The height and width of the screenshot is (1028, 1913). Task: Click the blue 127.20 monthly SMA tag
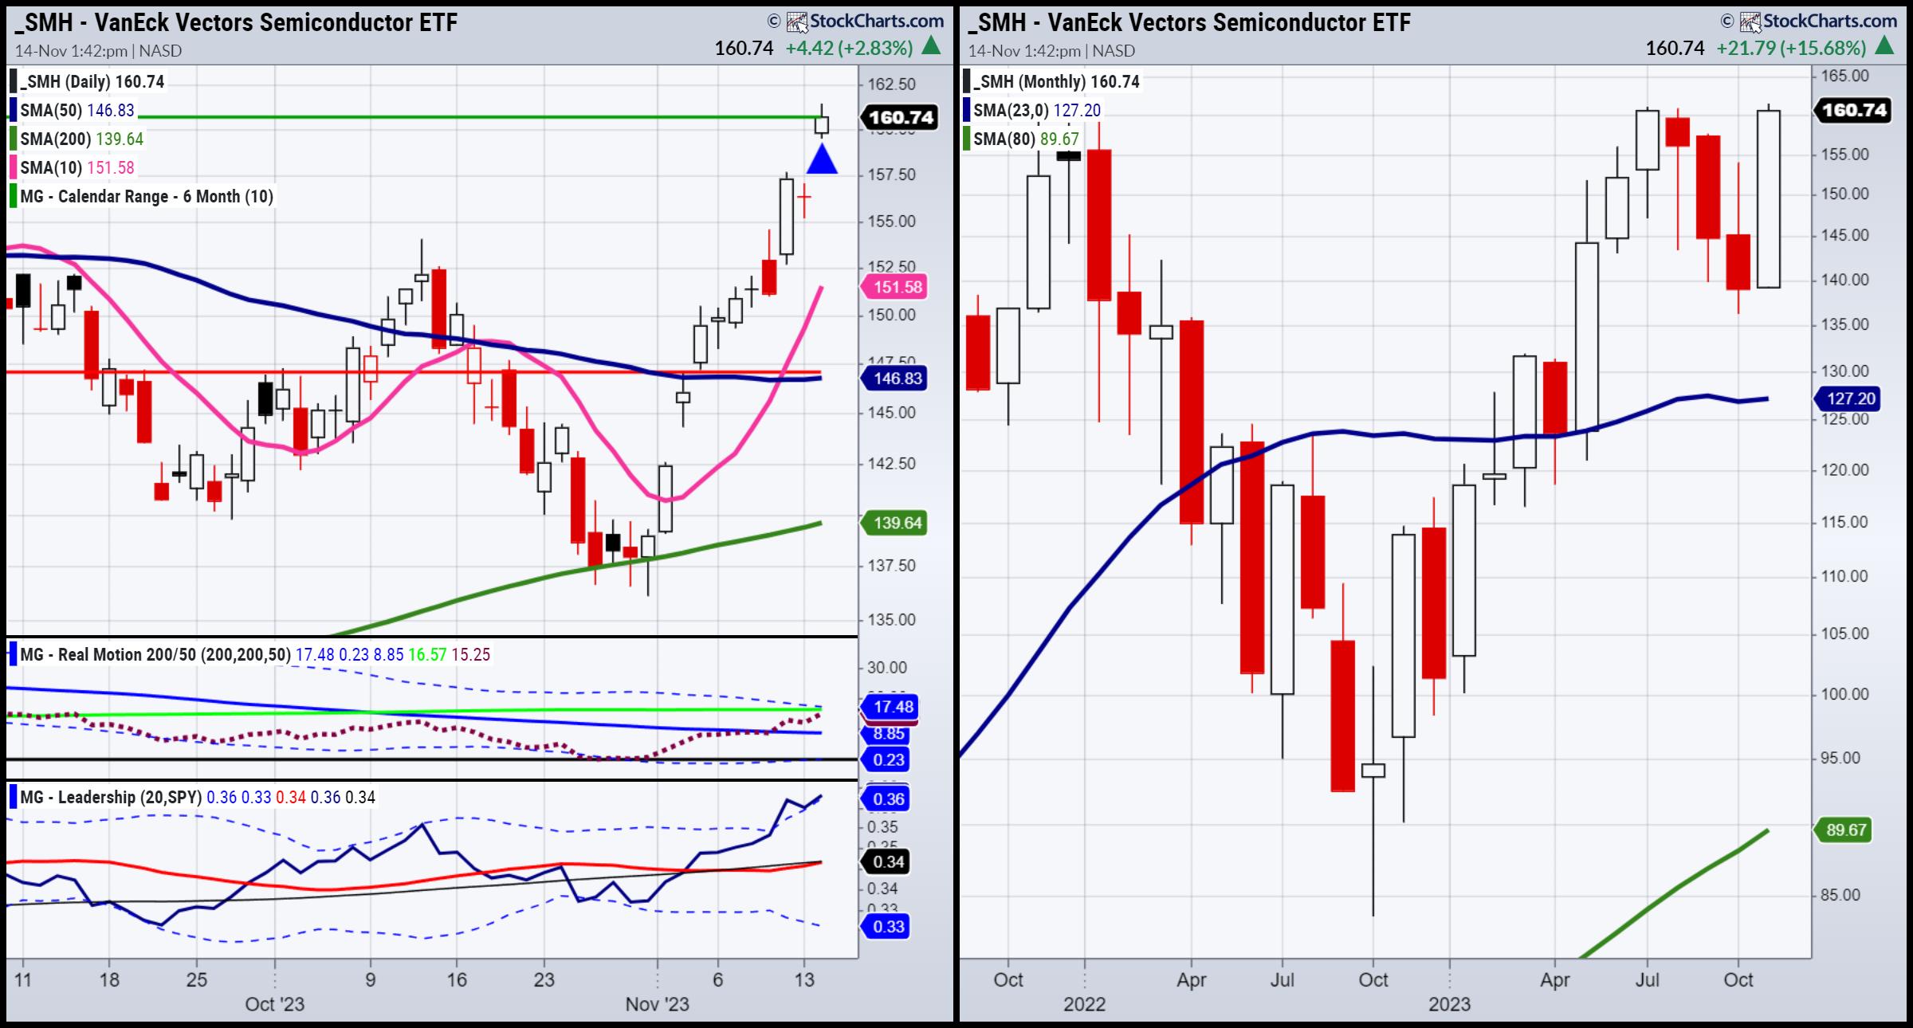tap(1849, 398)
